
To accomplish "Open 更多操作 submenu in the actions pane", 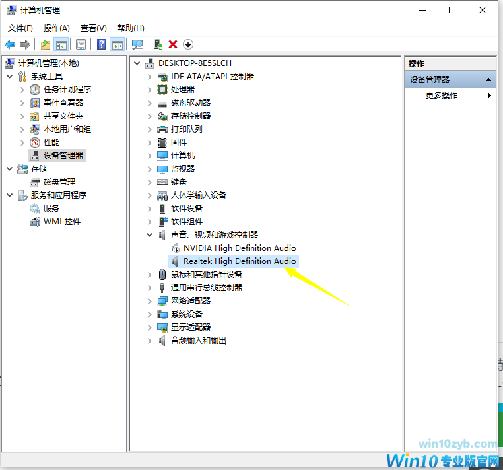I will [x=451, y=95].
